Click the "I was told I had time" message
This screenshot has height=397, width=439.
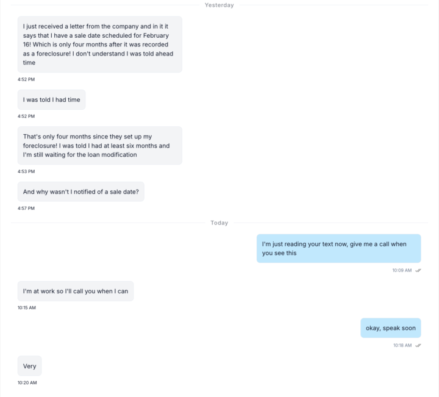(x=52, y=100)
